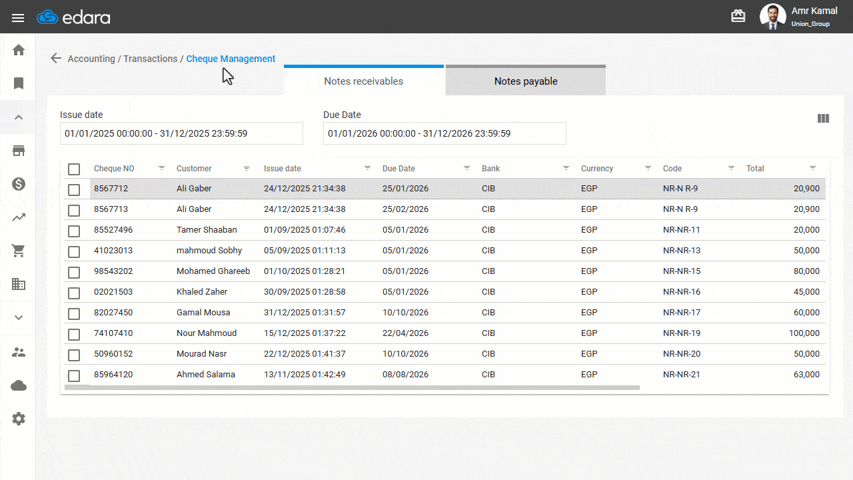
Task: Sort by Total column header
Action: (x=755, y=169)
